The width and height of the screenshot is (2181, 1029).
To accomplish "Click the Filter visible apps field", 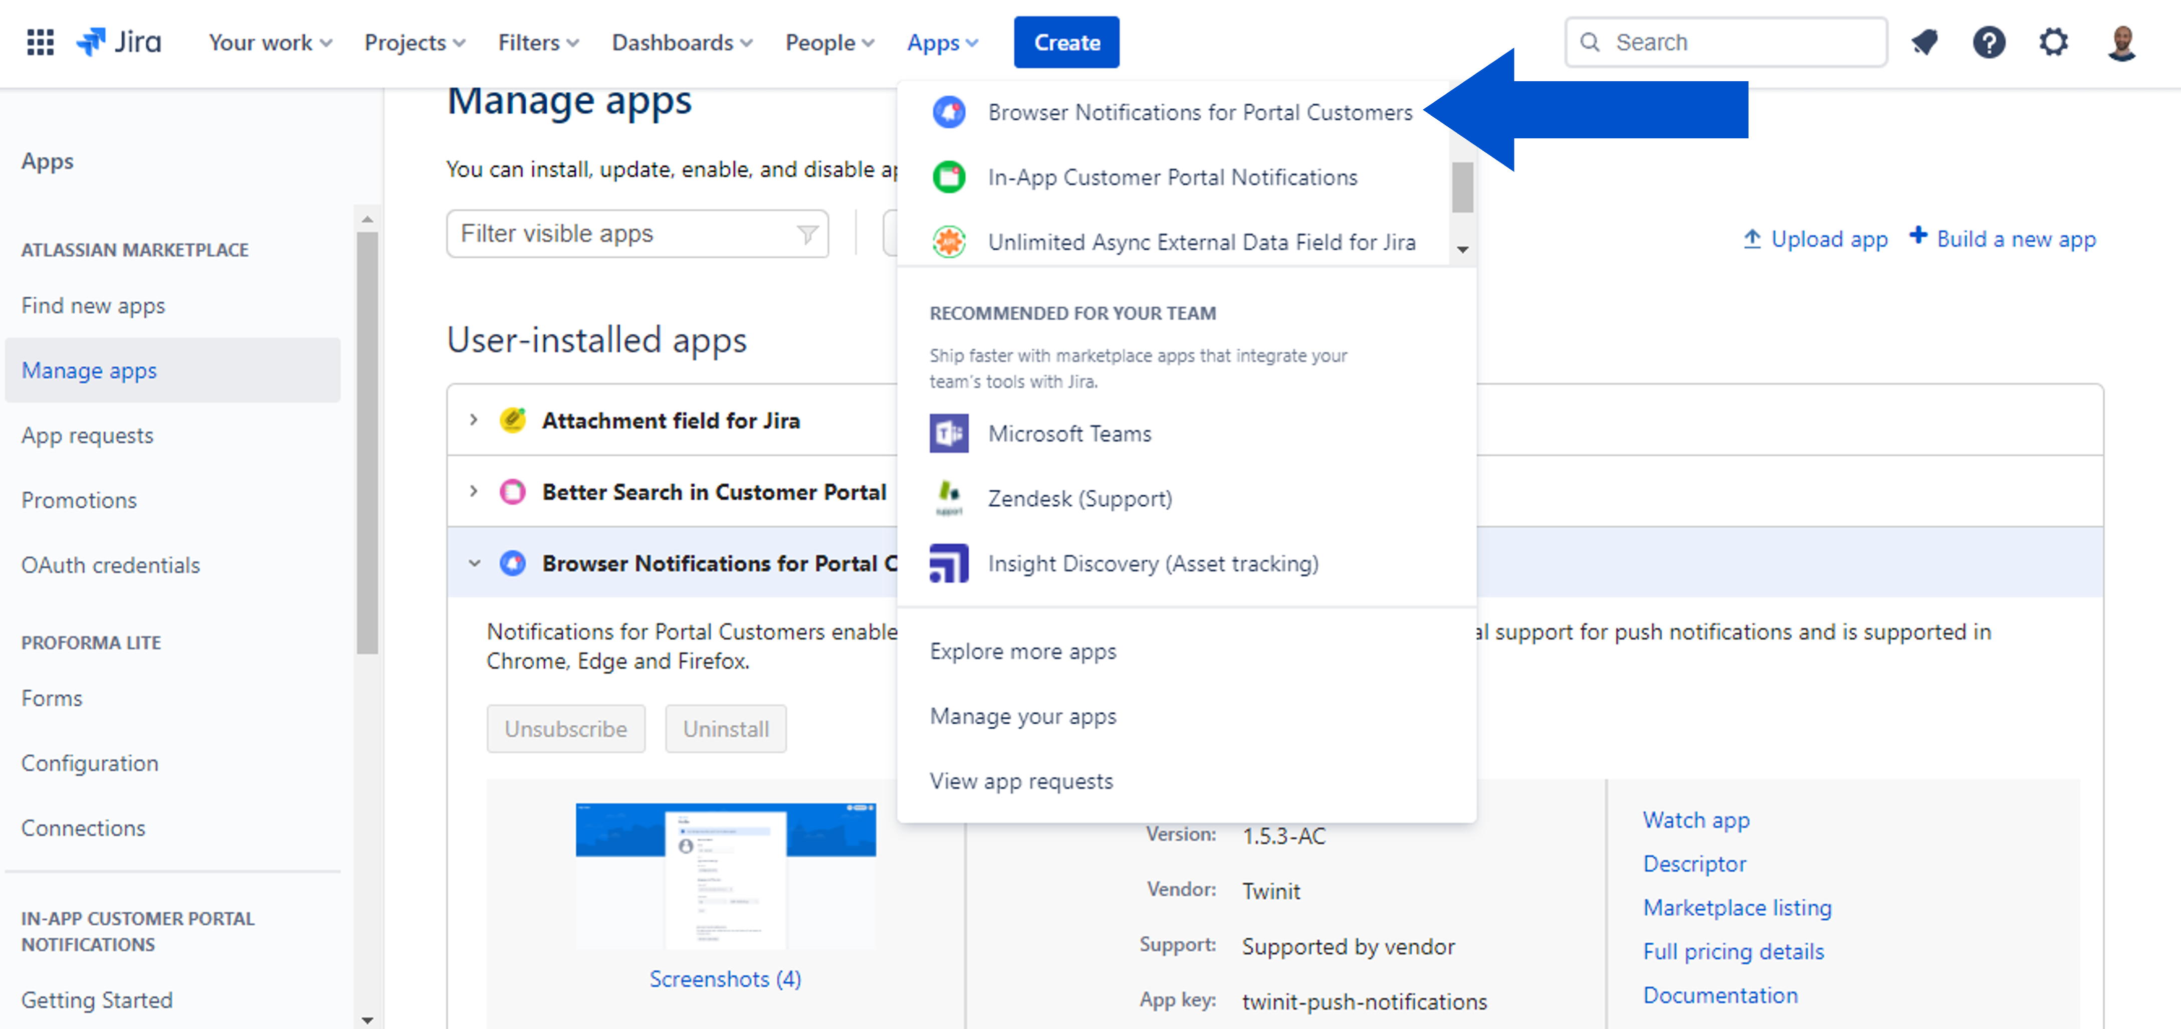I will 637,234.
